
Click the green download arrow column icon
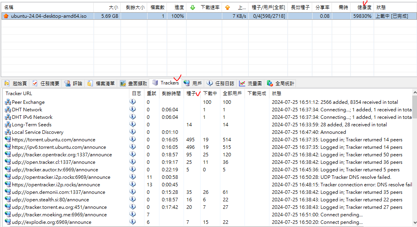[x=193, y=8]
